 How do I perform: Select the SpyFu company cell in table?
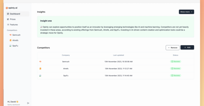tap(66, 76)
